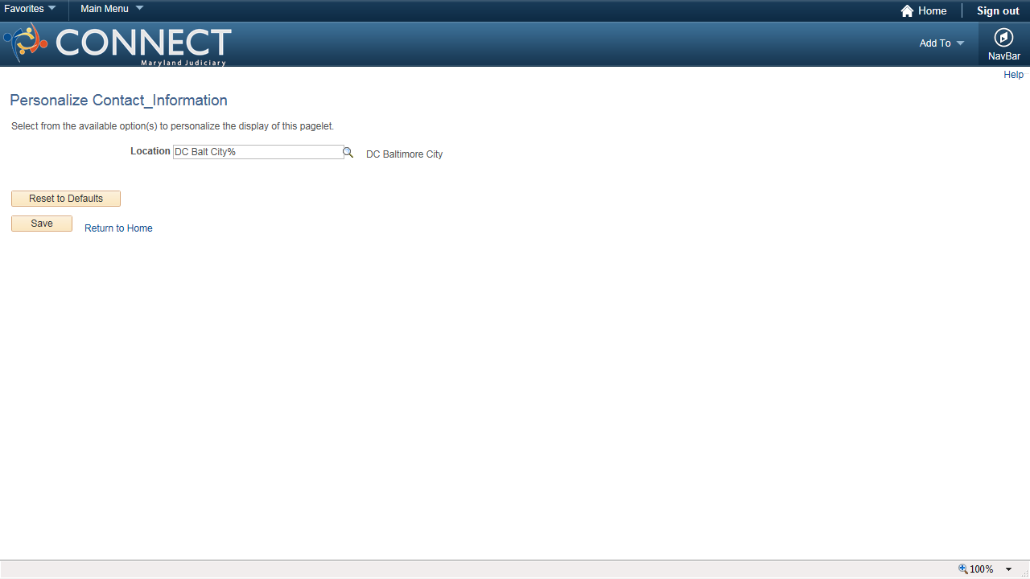This screenshot has height=579, width=1030.
Task: Expand the Favorites dropdown arrow
Action: (52, 8)
